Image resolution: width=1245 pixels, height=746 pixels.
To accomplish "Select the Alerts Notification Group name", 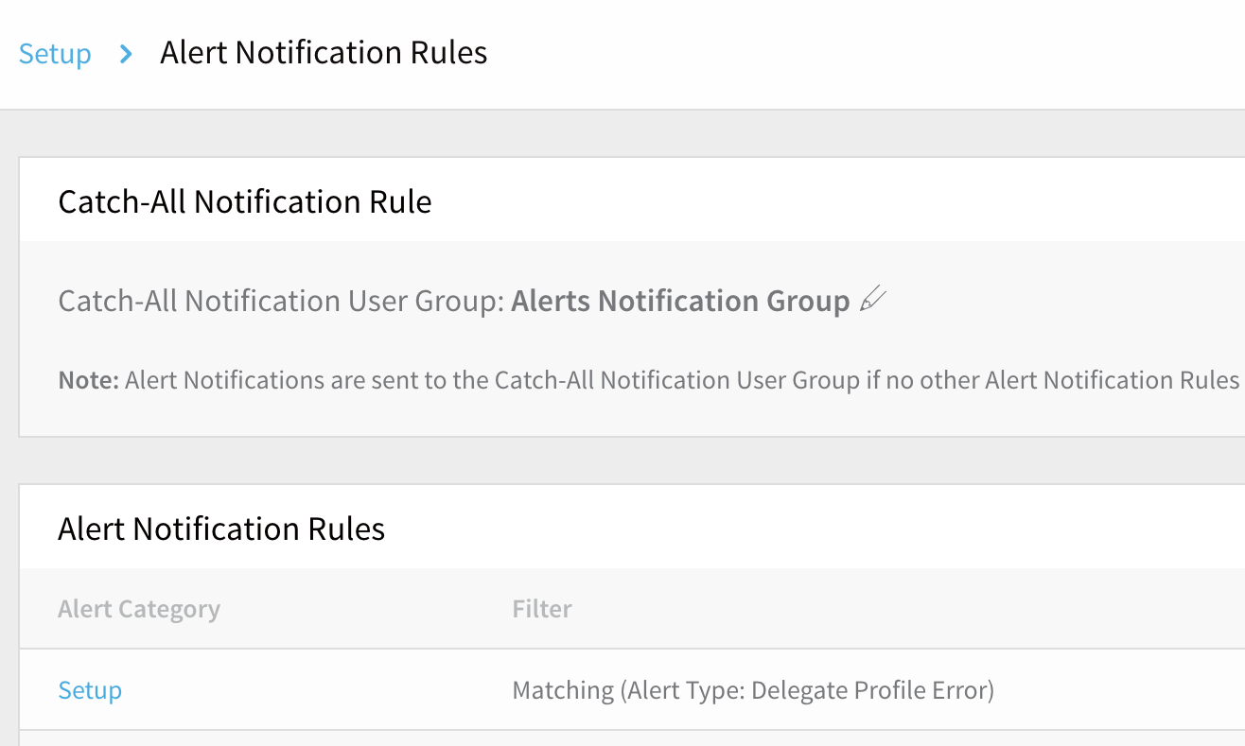I will coord(680,301).
